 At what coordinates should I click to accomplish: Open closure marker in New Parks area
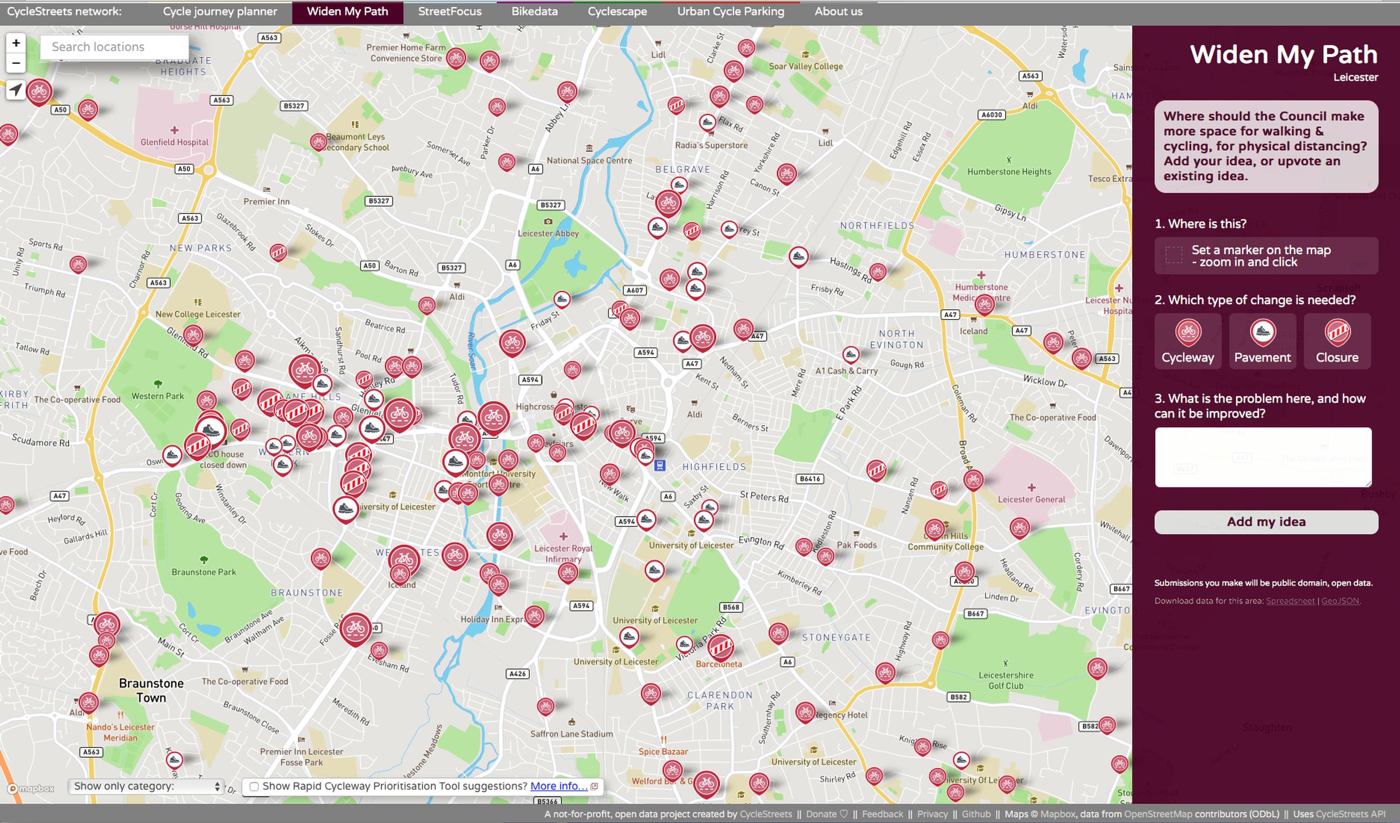point(278,253)
